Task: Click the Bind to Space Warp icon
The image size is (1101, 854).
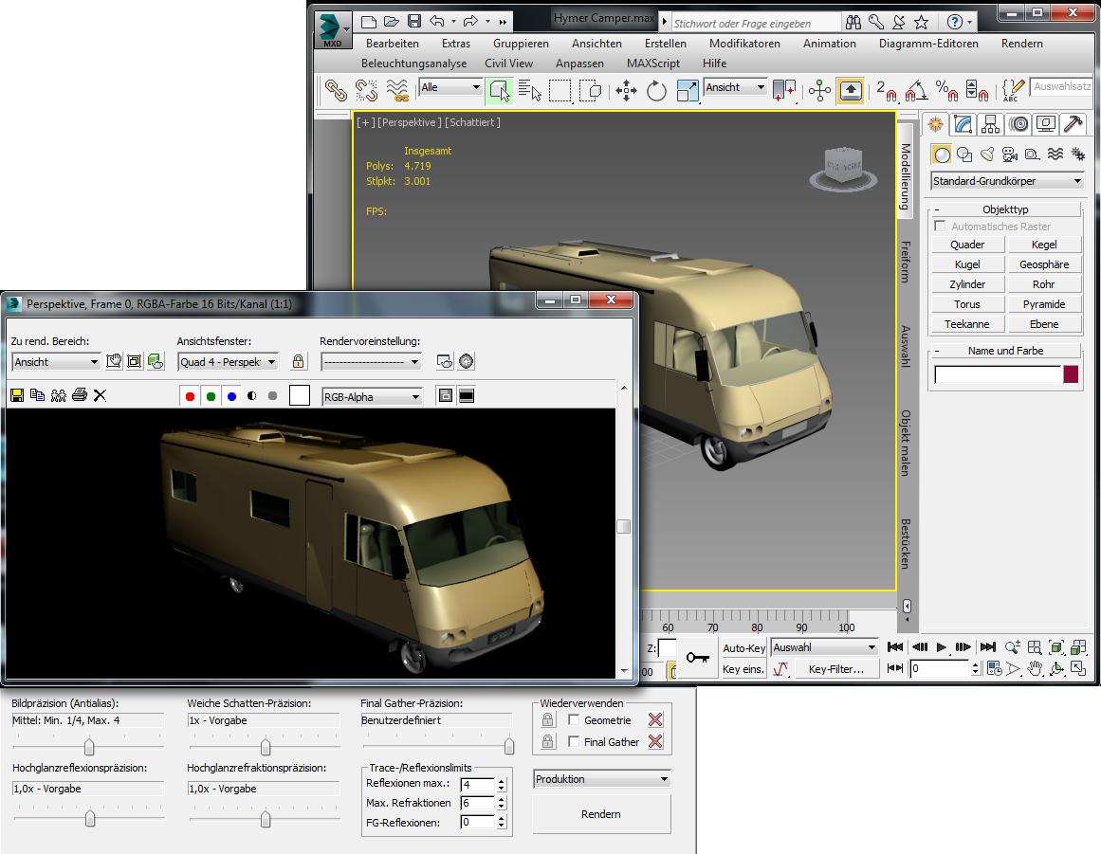Action: pyautogui.click(x=396, y=91)
